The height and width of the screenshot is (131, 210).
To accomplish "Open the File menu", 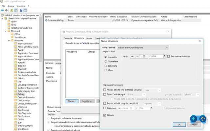I will click(x=3, y=6).
